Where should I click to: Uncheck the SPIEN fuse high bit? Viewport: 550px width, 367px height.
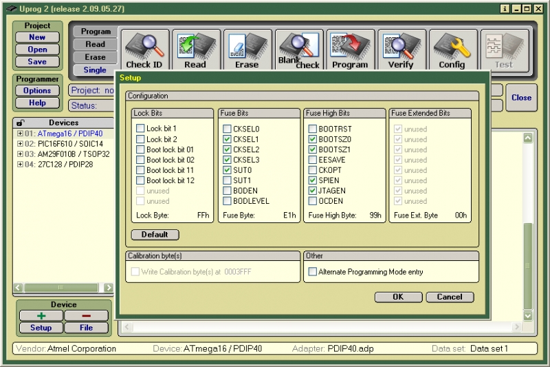coord(312,180)
